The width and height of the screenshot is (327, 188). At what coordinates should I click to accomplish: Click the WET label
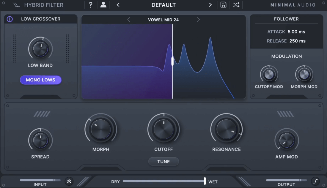(x=213, y=182)
